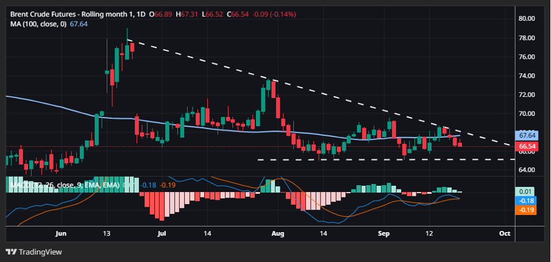Click the MACD (12, 26, close, 9) legend

[x=61, y=183]
